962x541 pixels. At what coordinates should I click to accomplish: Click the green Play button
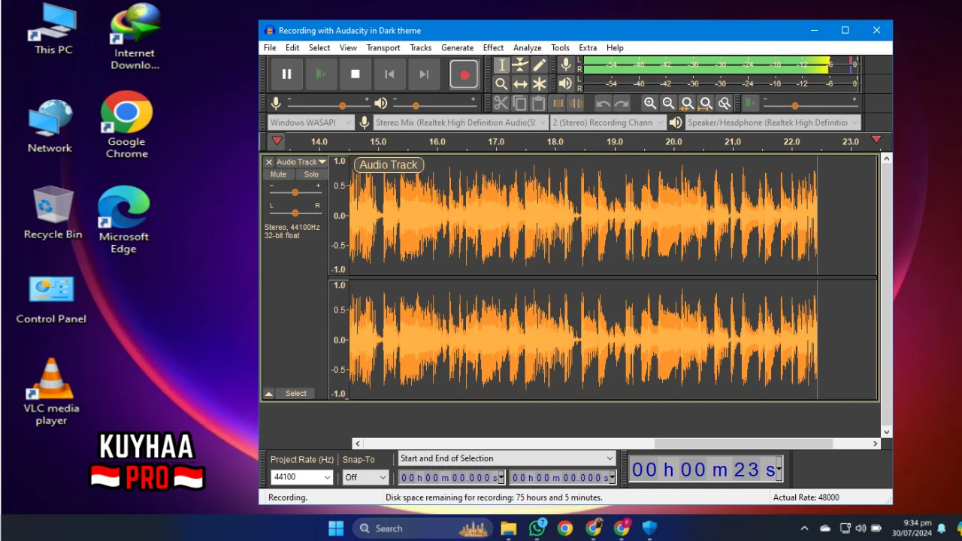pyautogui.click(x=321, y=74)
